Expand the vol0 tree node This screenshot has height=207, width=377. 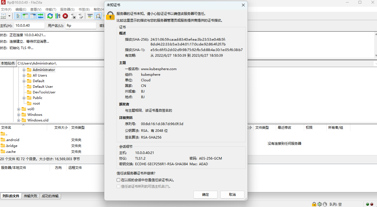coord(19,109)
